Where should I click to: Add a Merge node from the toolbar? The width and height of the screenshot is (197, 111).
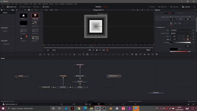coord(79,55)
